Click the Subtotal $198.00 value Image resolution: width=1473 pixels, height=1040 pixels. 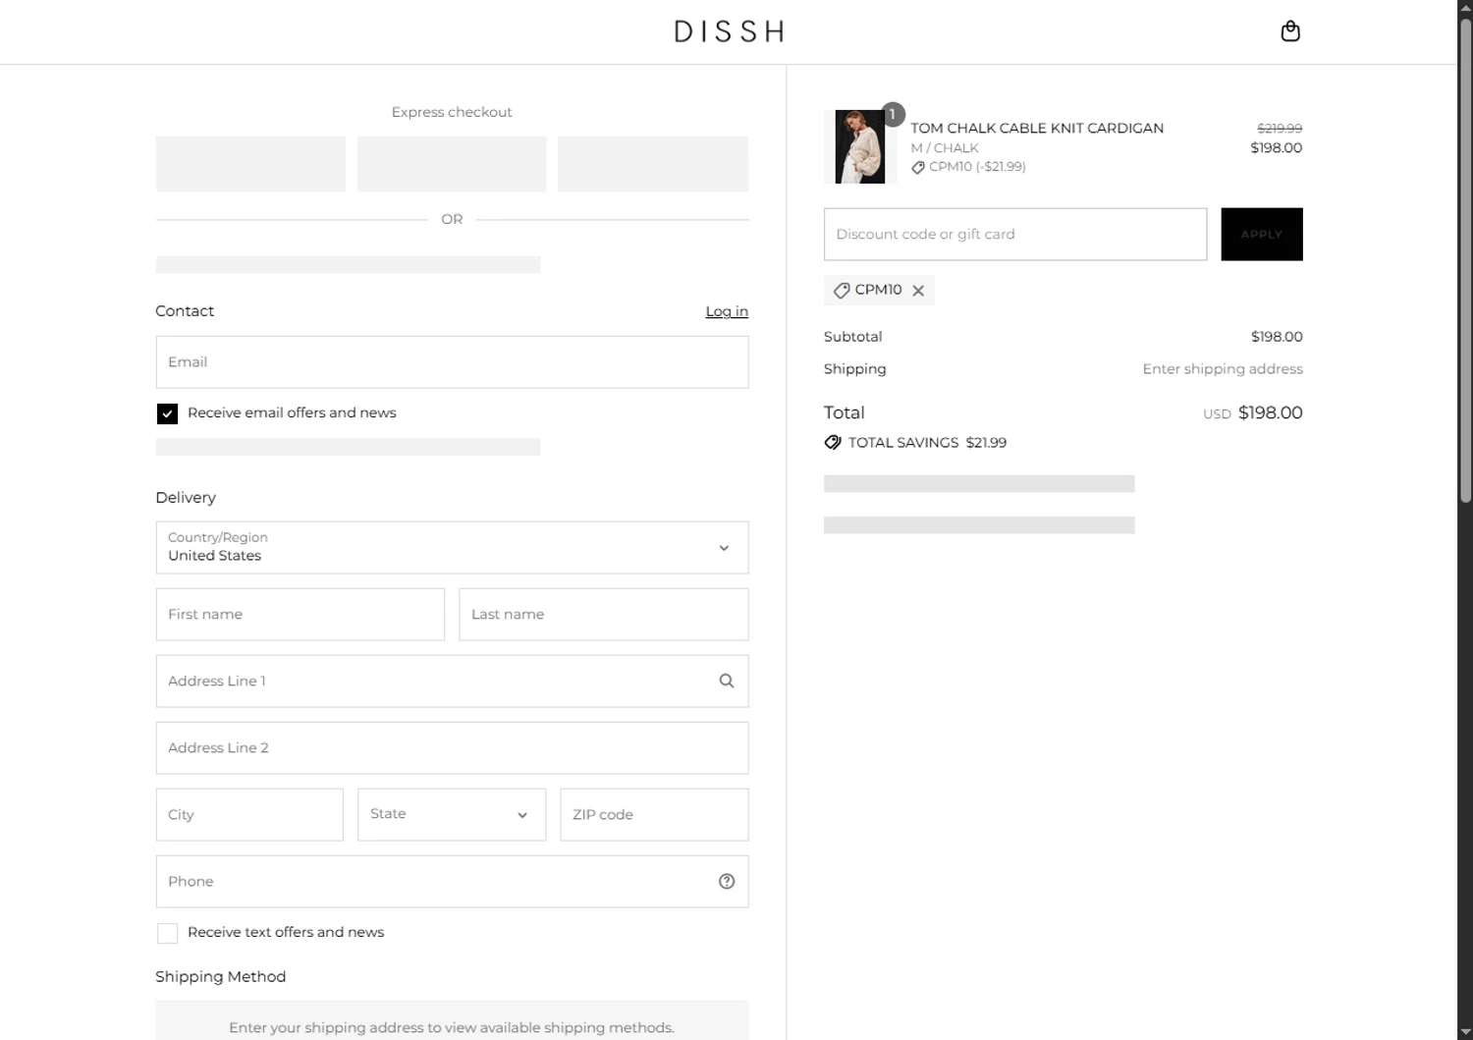click(1277, 337)
